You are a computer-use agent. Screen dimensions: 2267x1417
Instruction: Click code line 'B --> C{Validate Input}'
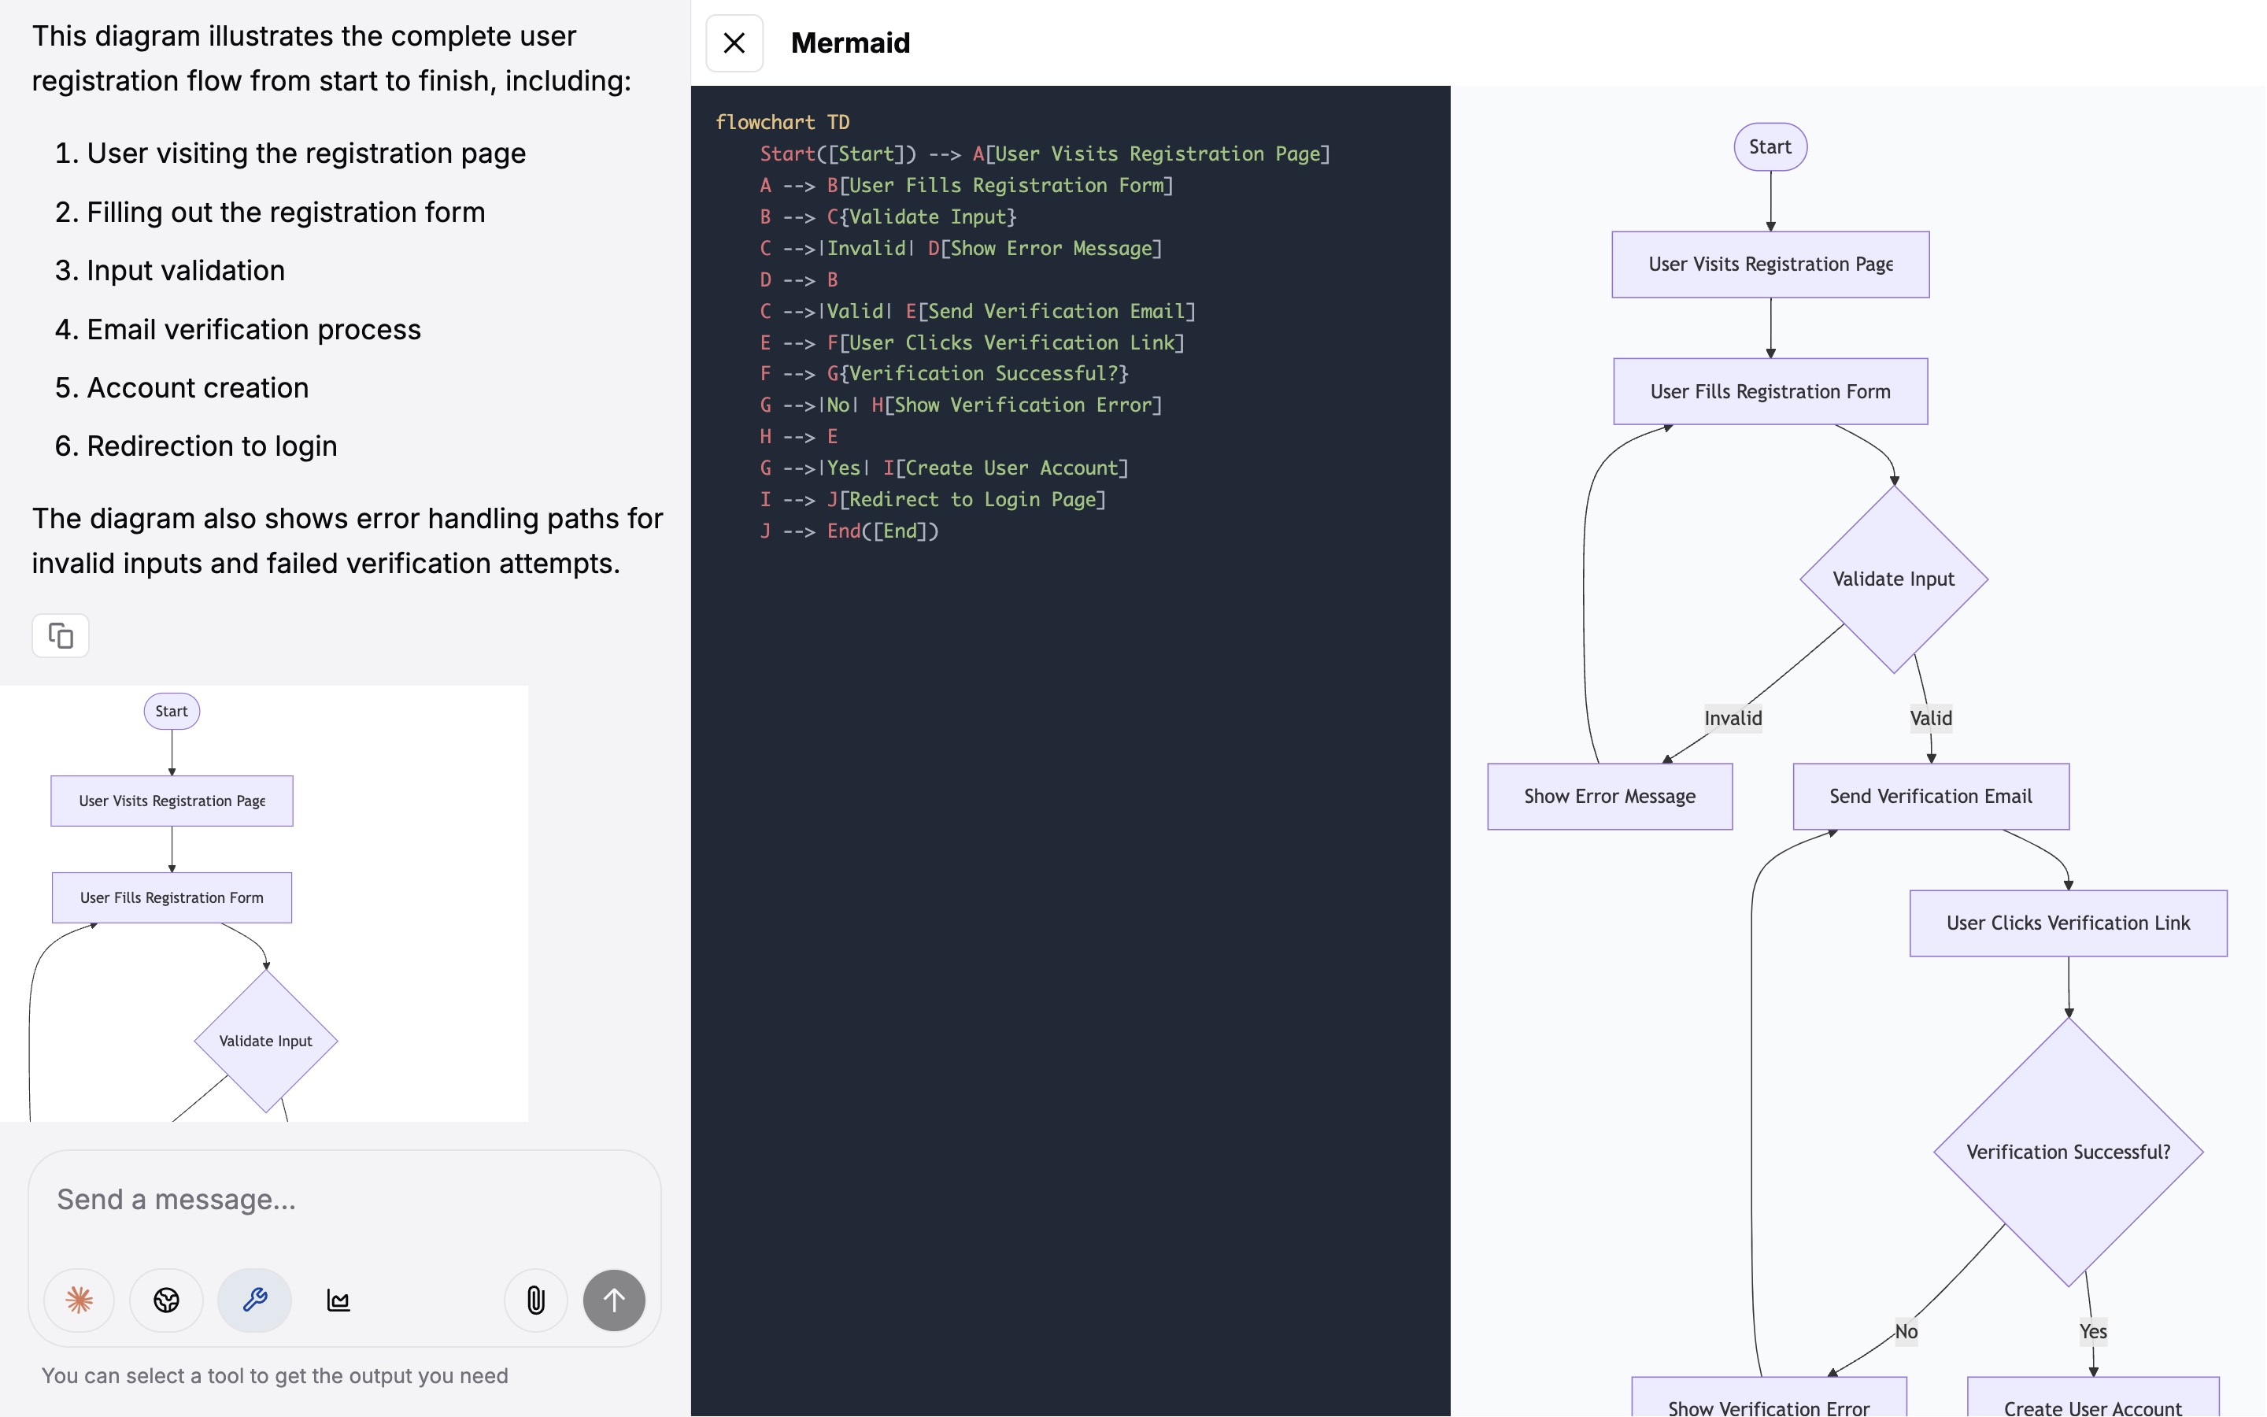[x=888, y=216]
